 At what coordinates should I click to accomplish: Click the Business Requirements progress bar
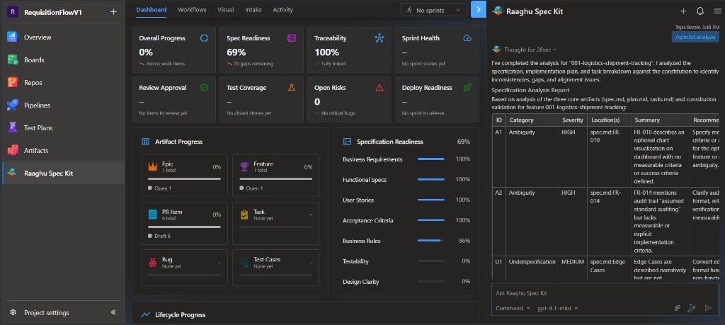[x=431, y=159]
